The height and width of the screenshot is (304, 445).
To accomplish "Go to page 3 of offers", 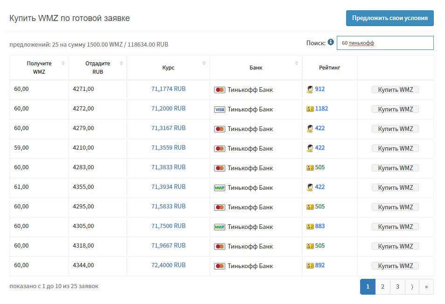I will [x=397, y=287].
